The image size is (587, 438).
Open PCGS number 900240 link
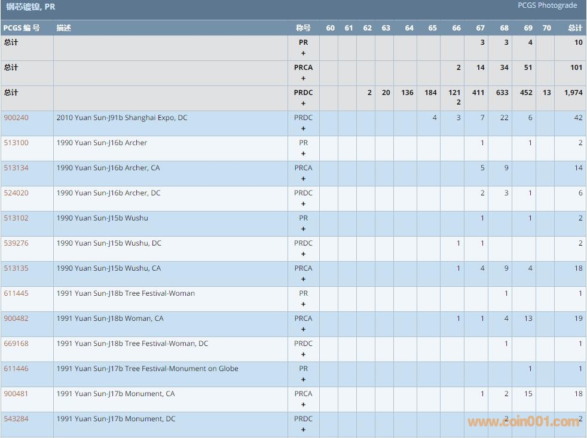tap(16, 118)
